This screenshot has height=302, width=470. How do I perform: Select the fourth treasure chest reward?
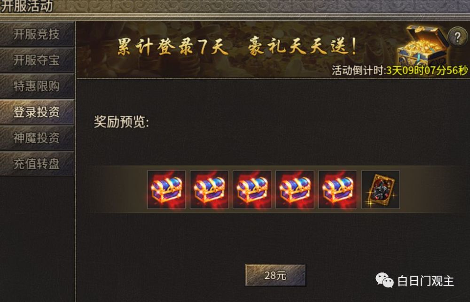pyautogui.click(x=295, y=190)
